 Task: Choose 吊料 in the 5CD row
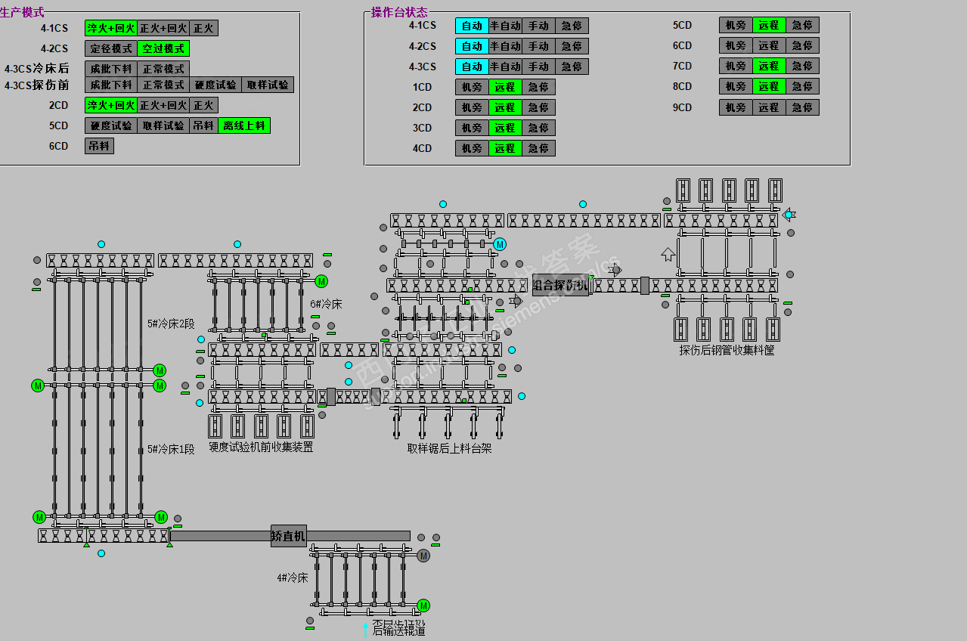tap(203, 125)
